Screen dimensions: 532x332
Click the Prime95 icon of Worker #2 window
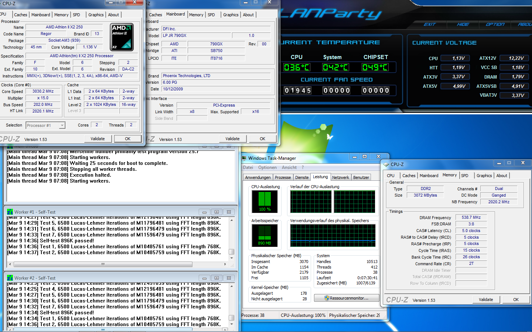[x=10, y=278]
